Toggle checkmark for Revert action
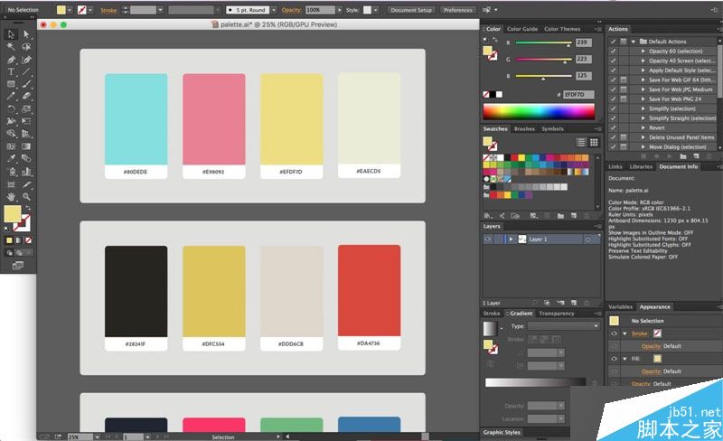Screen dimensions: 723x441 [x=613, y=127]
